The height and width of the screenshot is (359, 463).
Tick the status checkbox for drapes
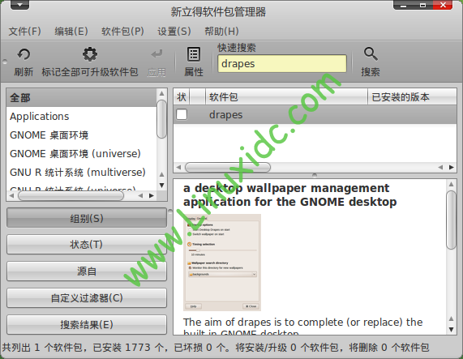tap(182, 114)
